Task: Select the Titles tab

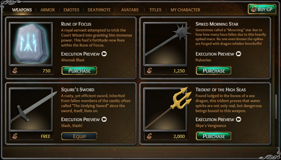Action: 155,10
